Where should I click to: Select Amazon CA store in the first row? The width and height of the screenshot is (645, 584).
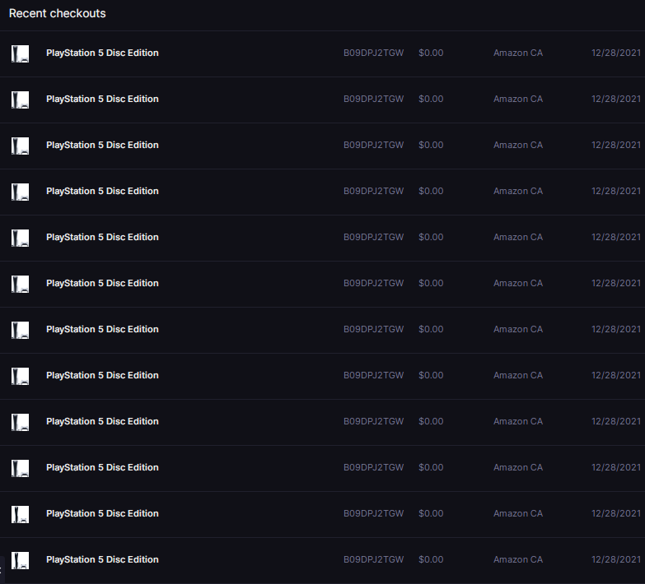[518, 53]
